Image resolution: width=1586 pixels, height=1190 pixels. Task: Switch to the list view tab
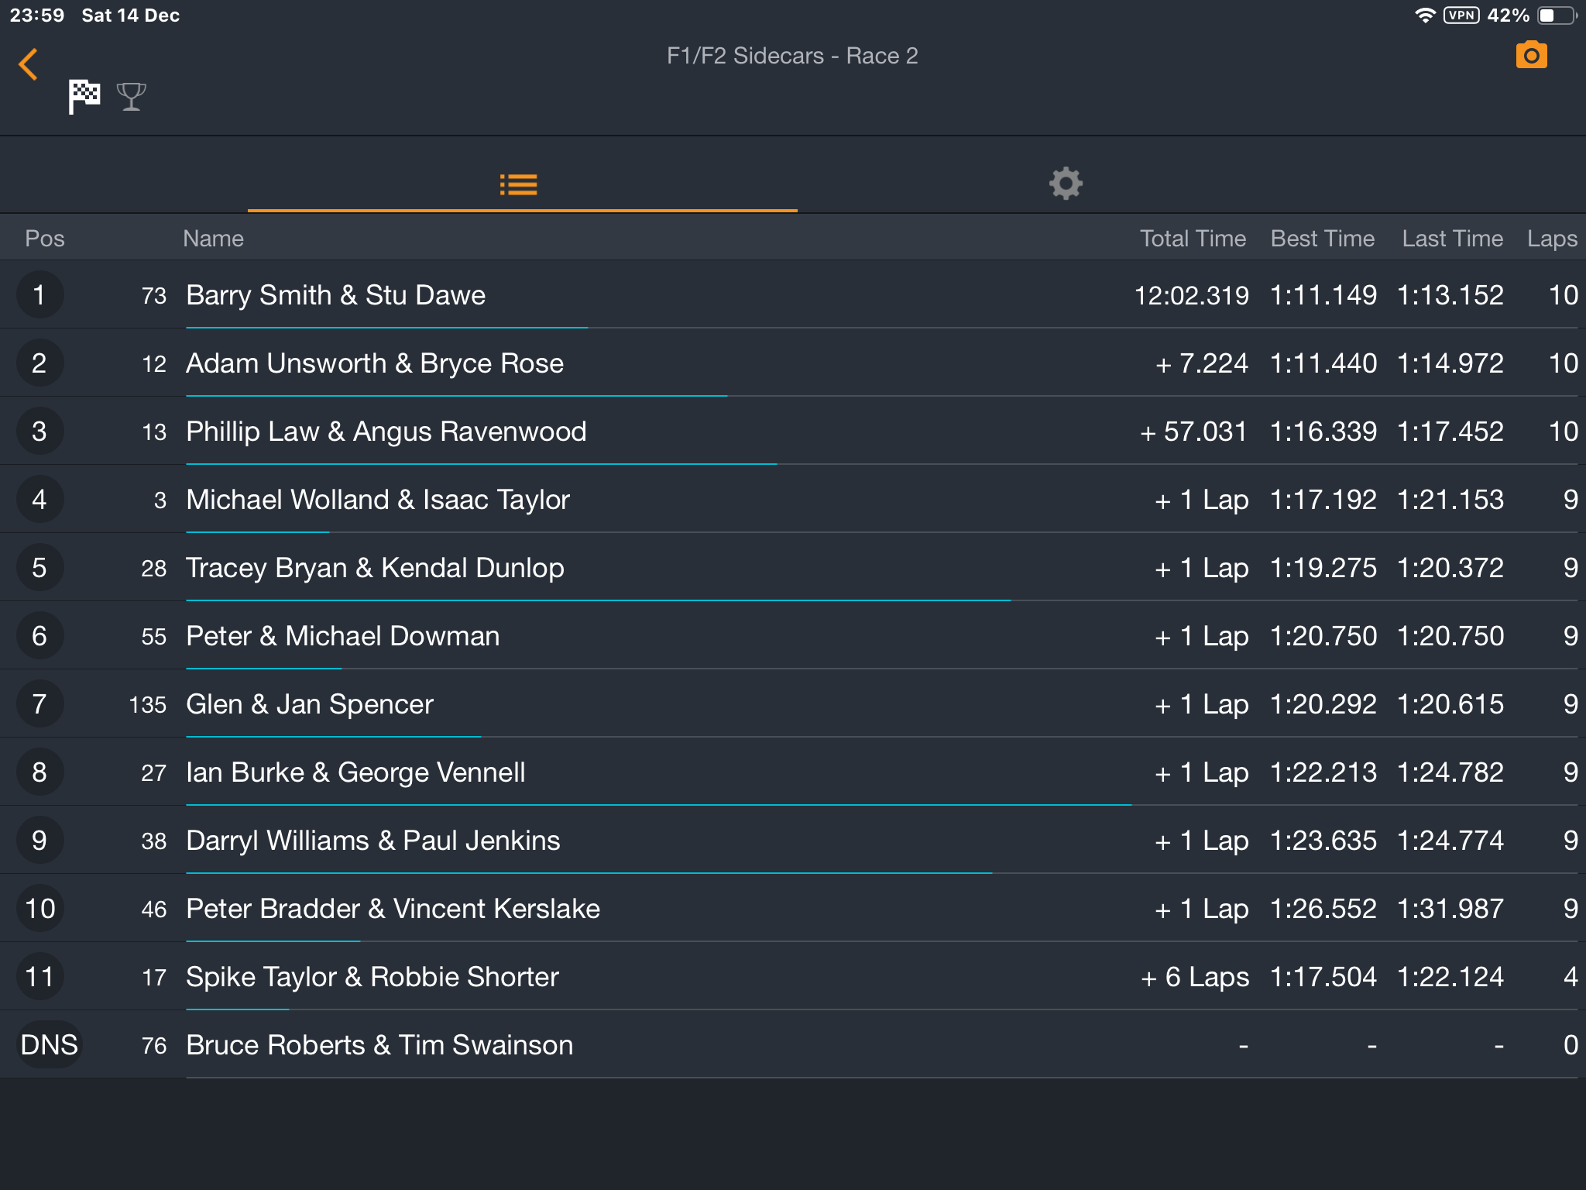[x=518, y=184]
